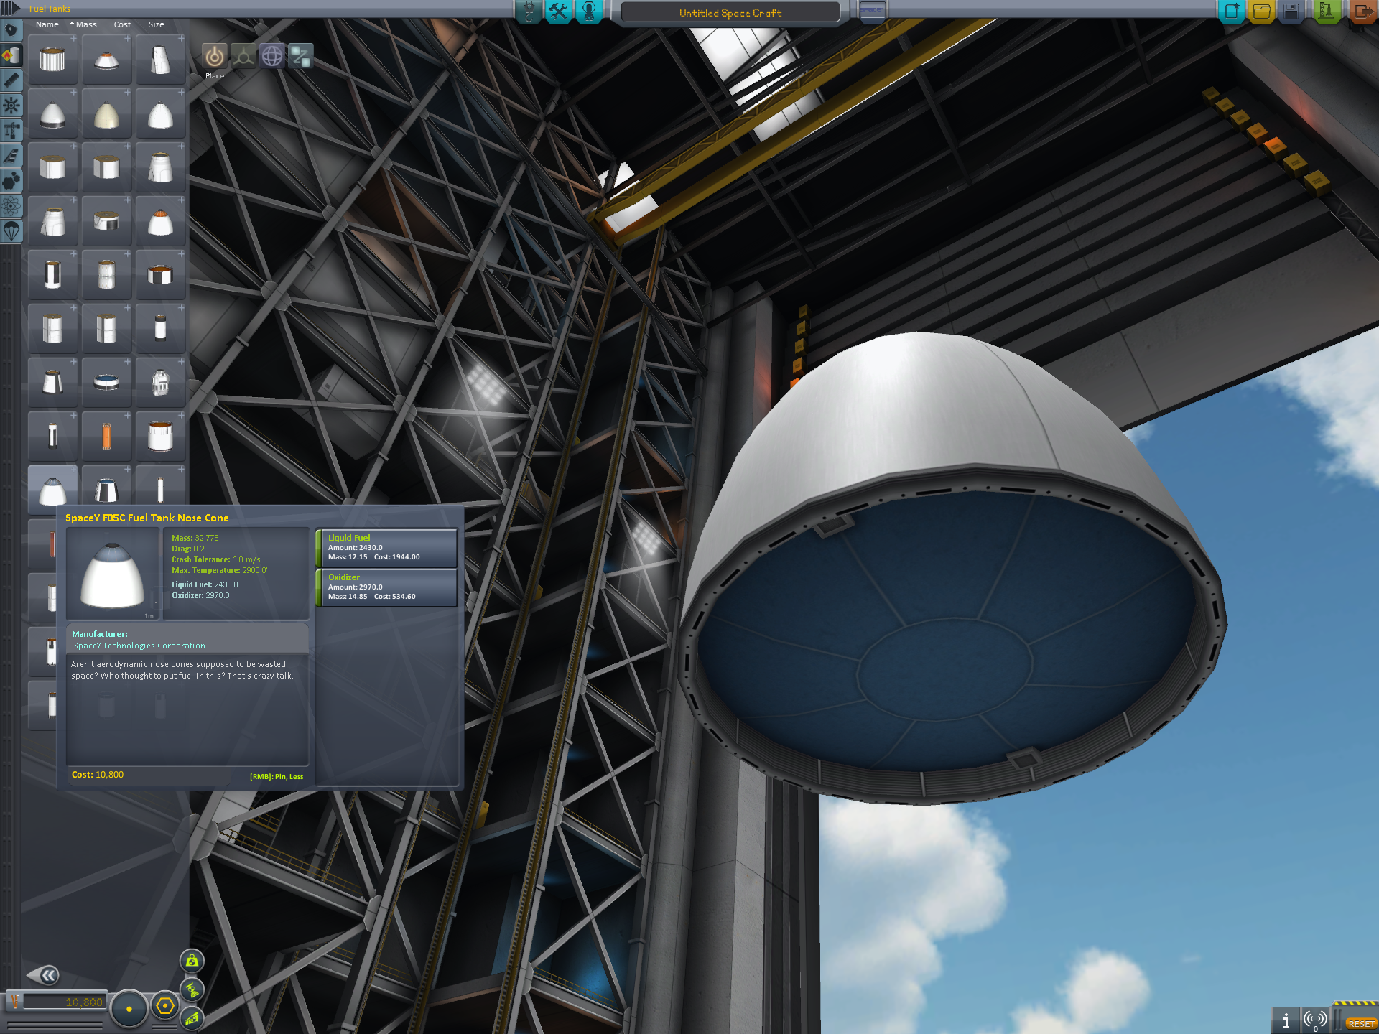The image size is (1379, 1034).
Task: Open the Science atom category
Action: click(x=11, y=206)
